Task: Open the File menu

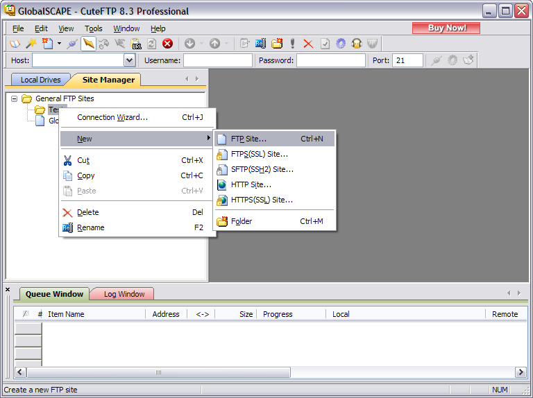Action: [18, 28]
